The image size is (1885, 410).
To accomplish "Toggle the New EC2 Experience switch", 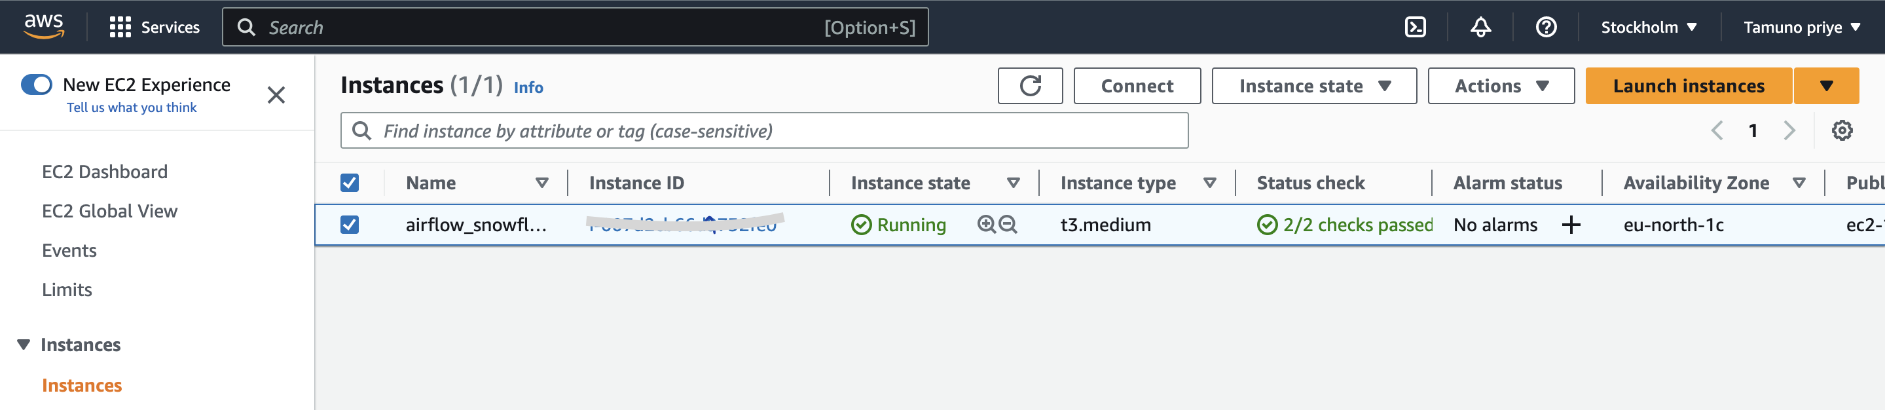I will [x=37, y=84].
